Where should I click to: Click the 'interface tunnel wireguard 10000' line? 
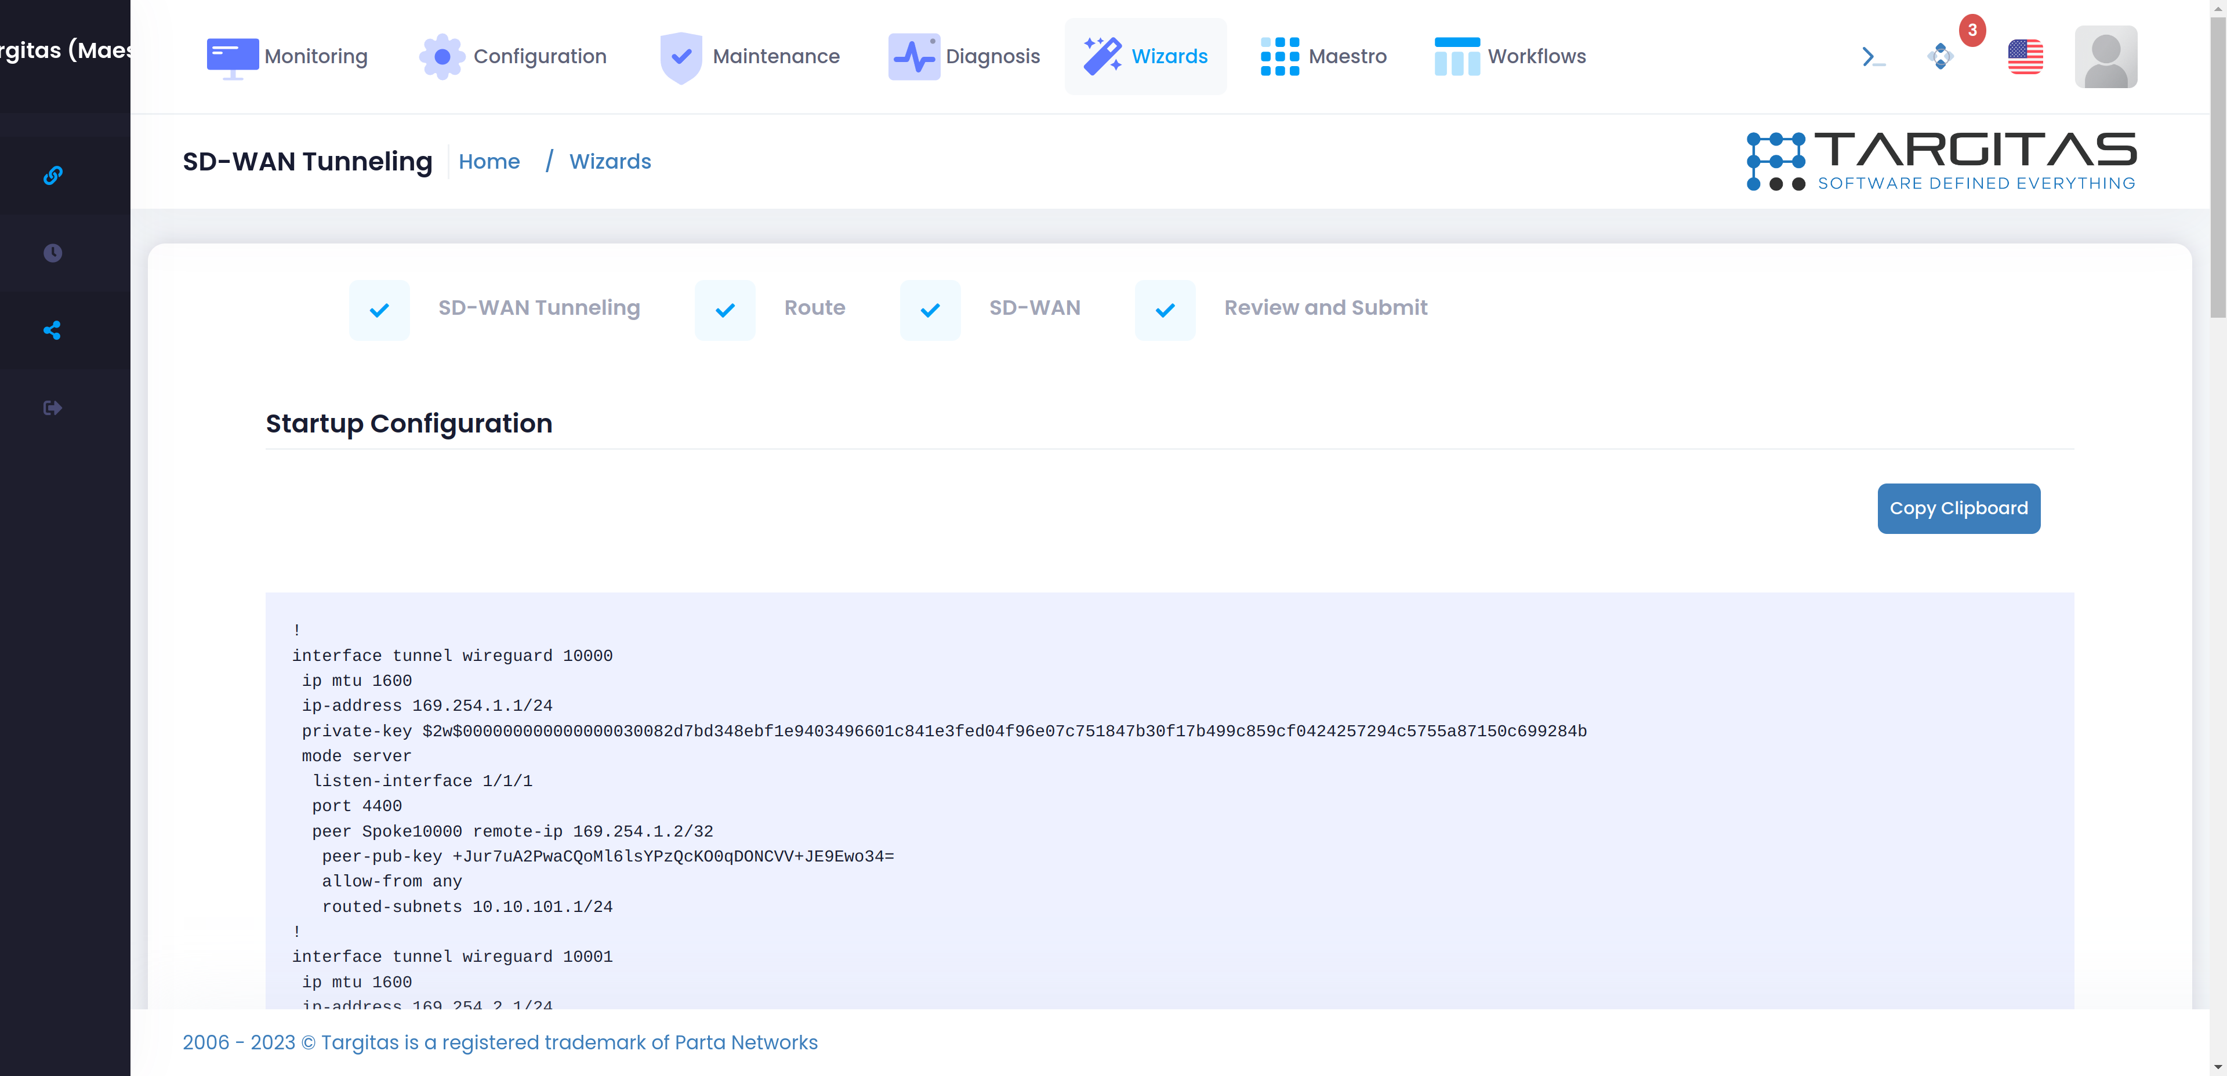(452, 656)
